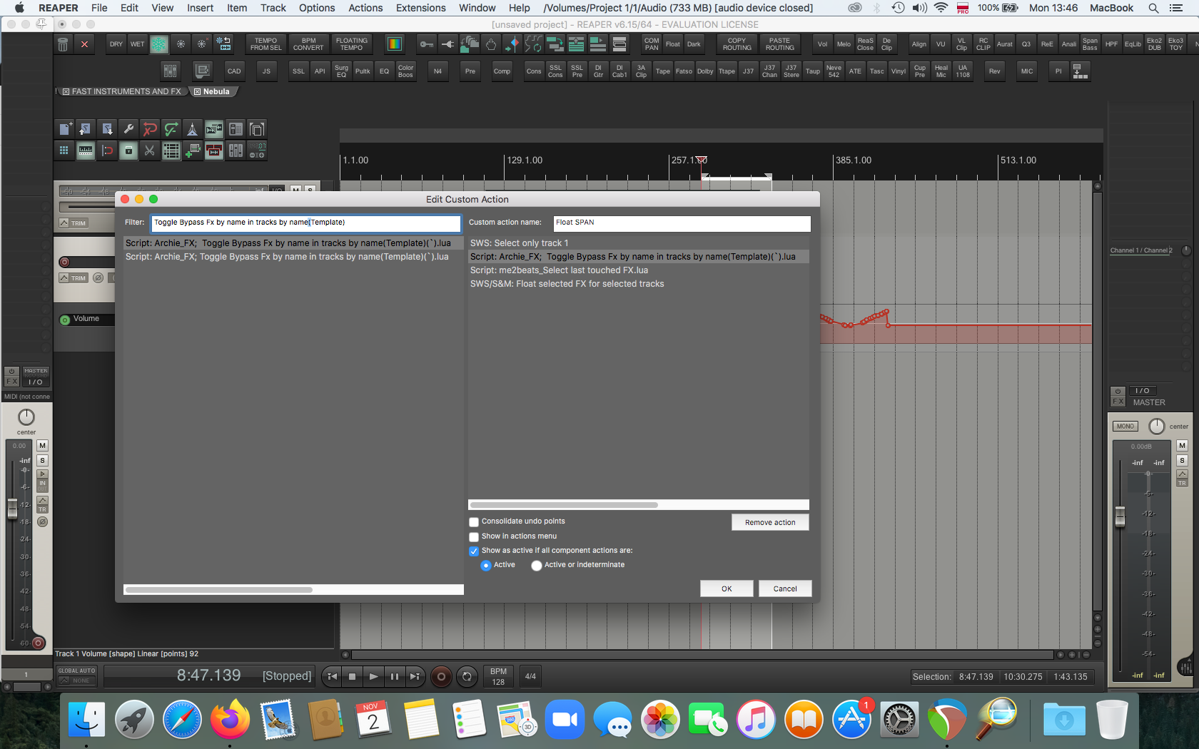Enable the Consolidate undo points checkbox

pos(474,522)
